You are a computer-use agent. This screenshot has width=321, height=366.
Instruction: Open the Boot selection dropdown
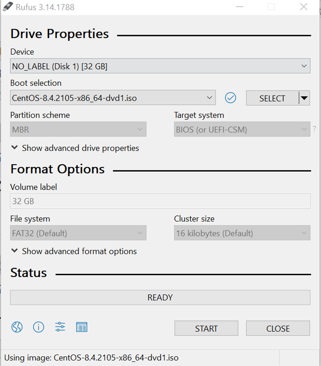click(x=113, y=98)
